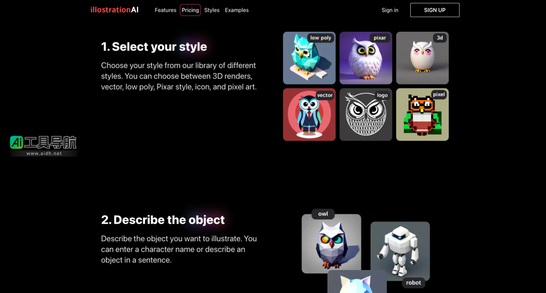This screenshot has height=293, width=546.
Task: Go to the Pricing page
Action: tap(190, 10)
